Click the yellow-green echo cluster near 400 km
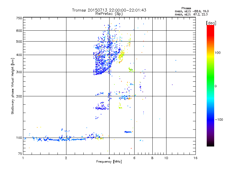Screen dimensions: 230x172 coord(121,57)
